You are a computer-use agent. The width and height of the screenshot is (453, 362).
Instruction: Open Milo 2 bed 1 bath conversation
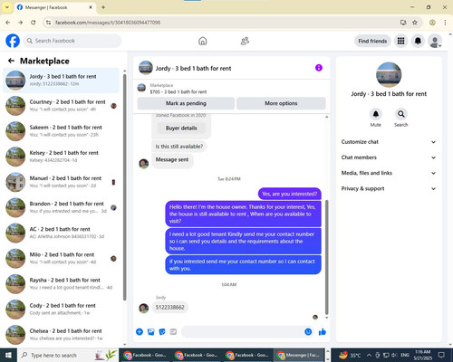tap(61, 258)
